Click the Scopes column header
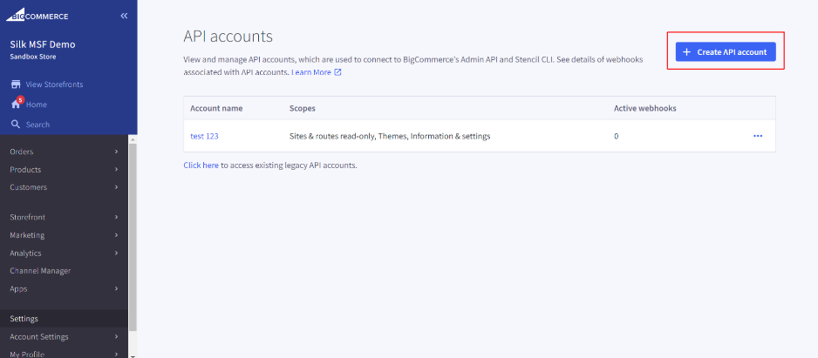 (303, 108)
